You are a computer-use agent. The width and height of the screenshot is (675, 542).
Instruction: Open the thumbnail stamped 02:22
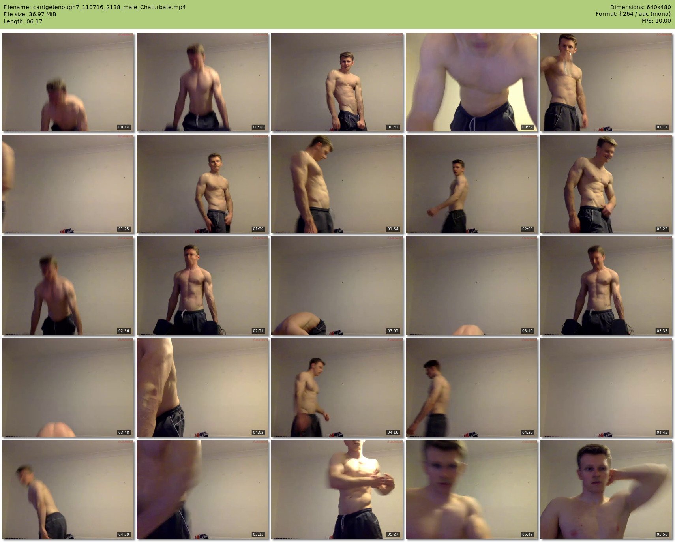[606, 184]
